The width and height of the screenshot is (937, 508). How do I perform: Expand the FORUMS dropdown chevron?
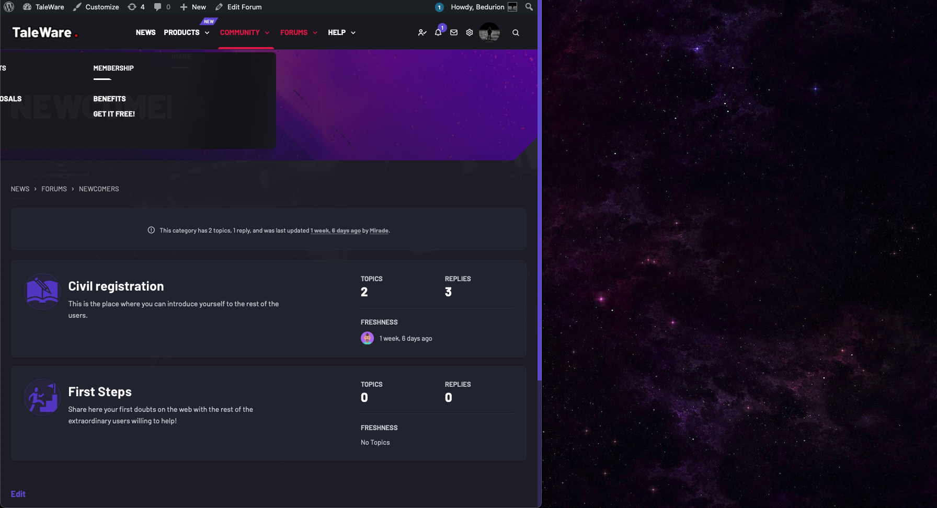315,33
